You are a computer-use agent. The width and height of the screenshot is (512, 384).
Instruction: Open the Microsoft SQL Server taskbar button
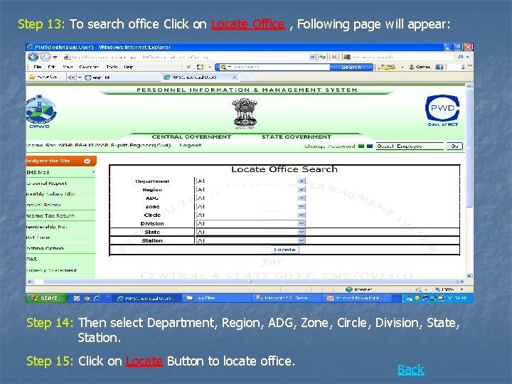click(x=286, y=298)
